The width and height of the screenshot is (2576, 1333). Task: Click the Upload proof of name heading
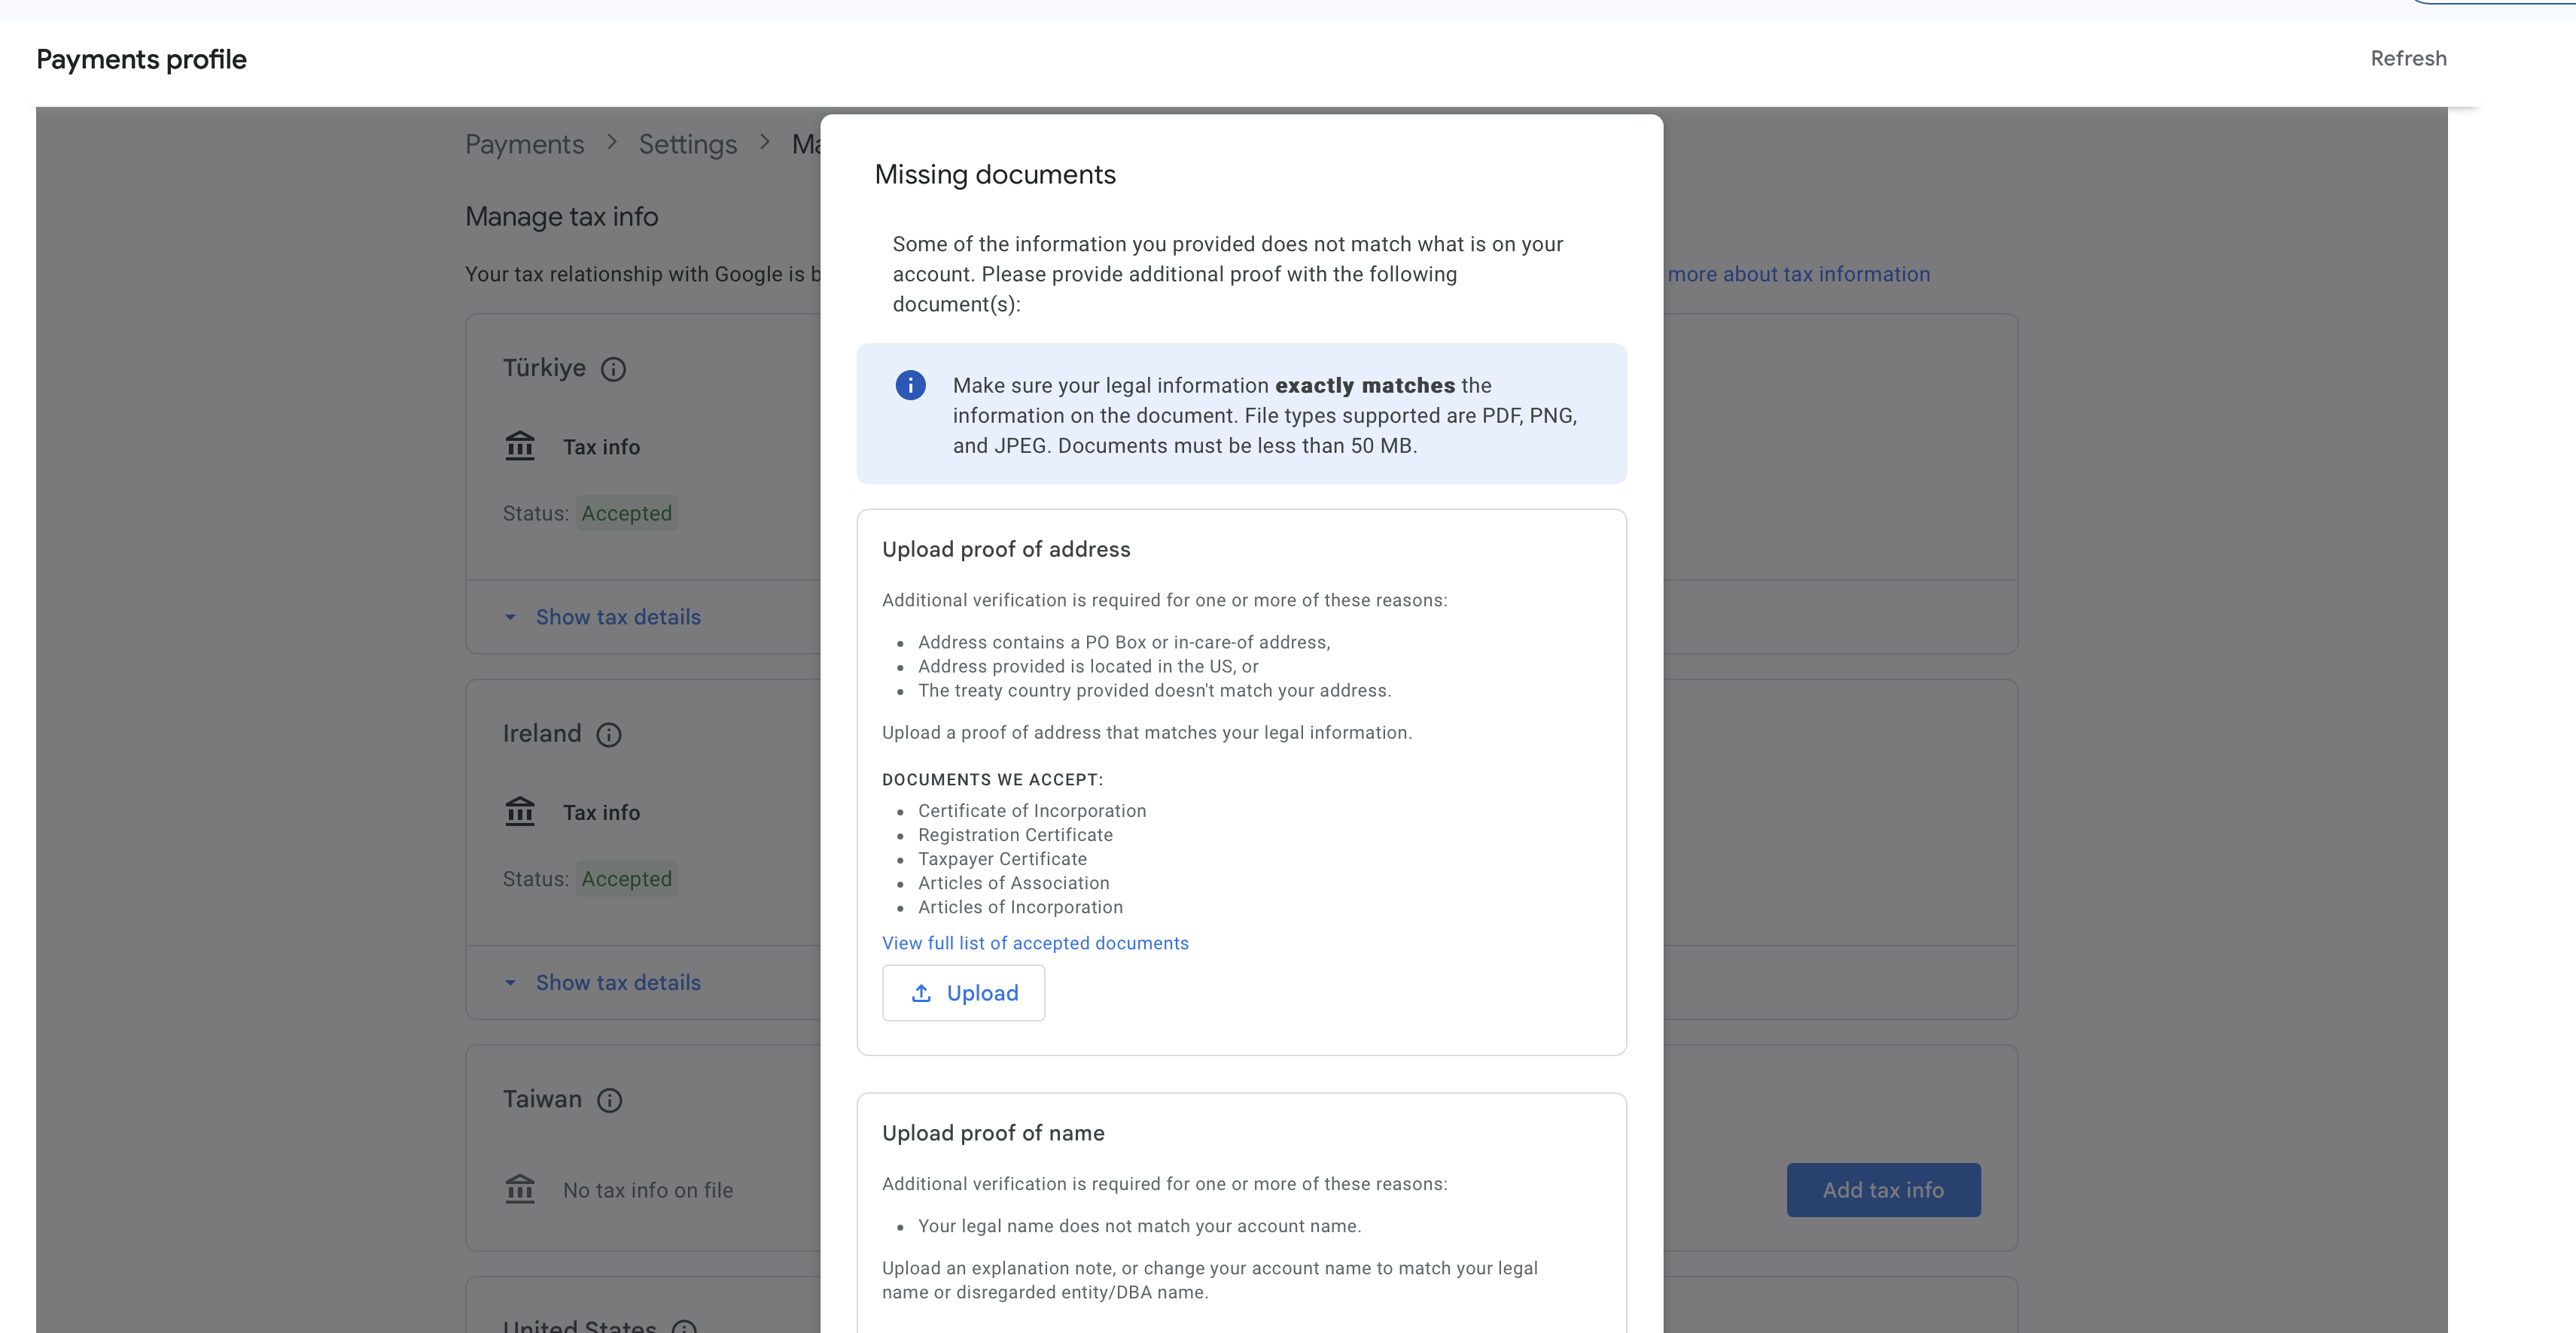[993, 1133]
